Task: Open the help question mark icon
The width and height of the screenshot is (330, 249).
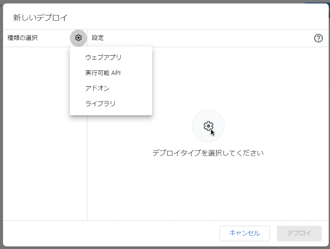Action: [318, 38]
